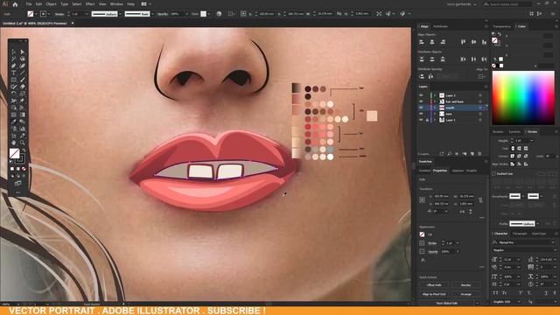Open Edit Toolbar three dots
560x315 pixels.
[x=17, y=192]
